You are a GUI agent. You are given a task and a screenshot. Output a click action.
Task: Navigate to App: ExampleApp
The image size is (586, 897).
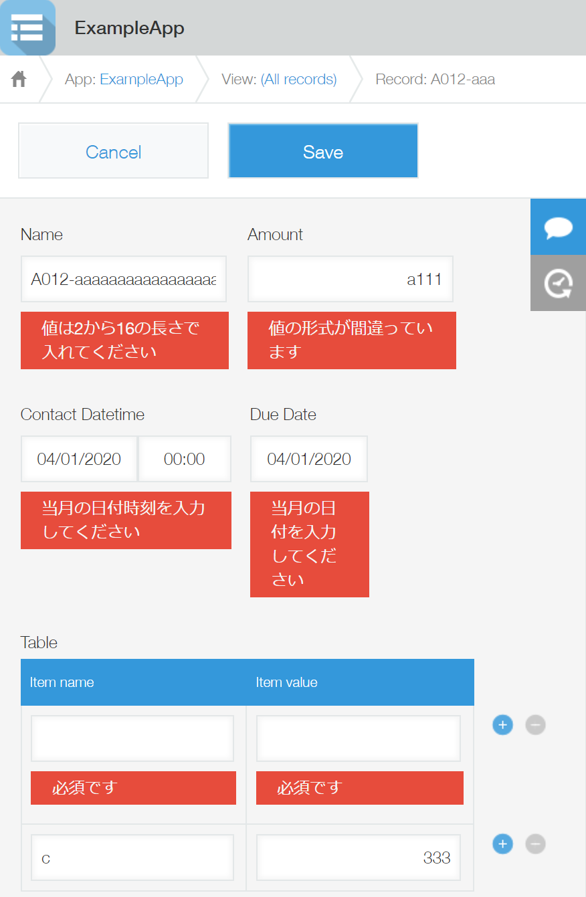[141, 78]
